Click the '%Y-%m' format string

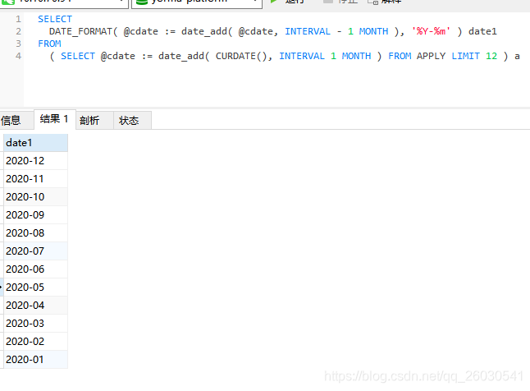tap(431, 31)
